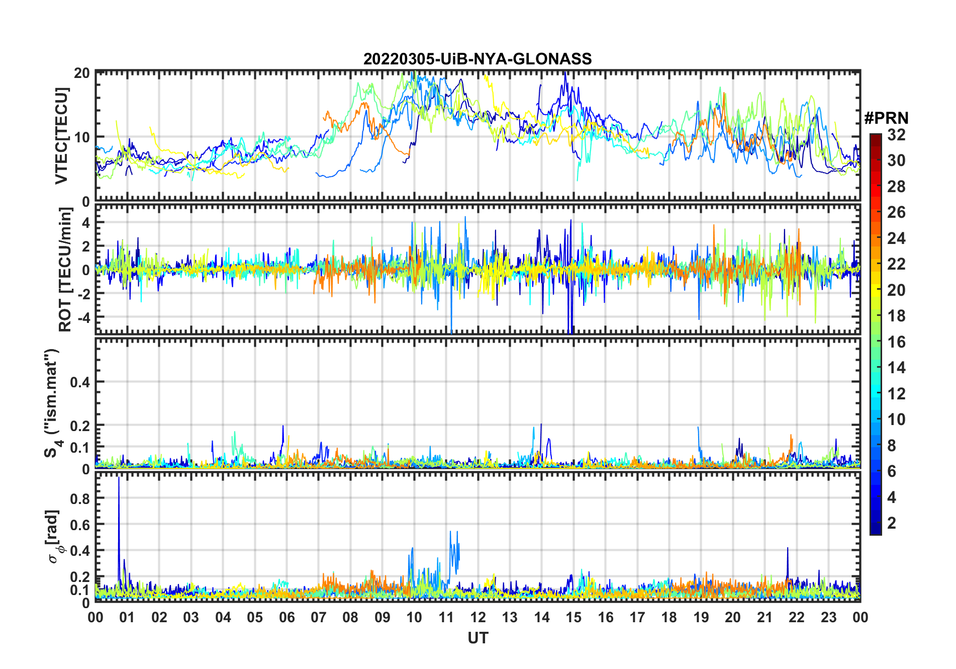This screenshot has height=669, width=956.
Task: Click the dark blue bottom of PRN colorbar
Action: point(876,530)
